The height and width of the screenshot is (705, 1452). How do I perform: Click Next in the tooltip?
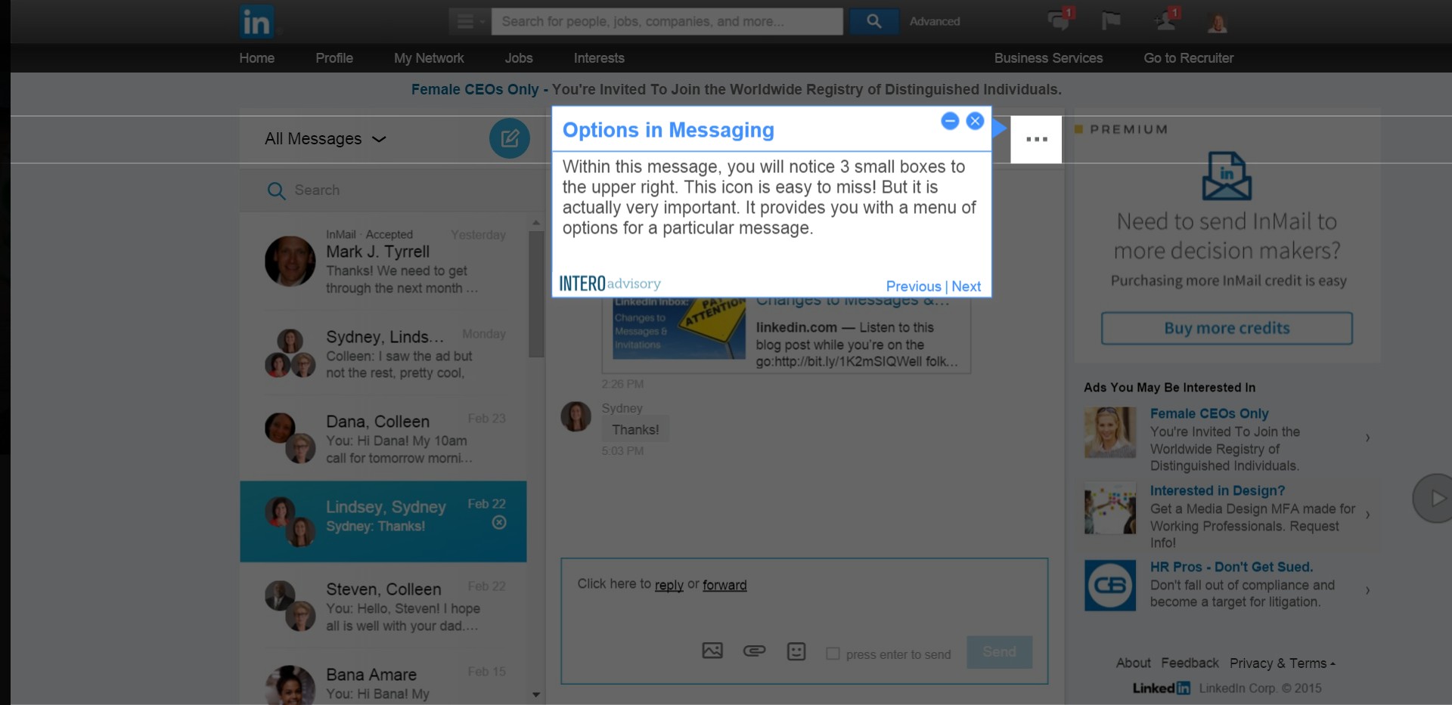tap(966, 286)
